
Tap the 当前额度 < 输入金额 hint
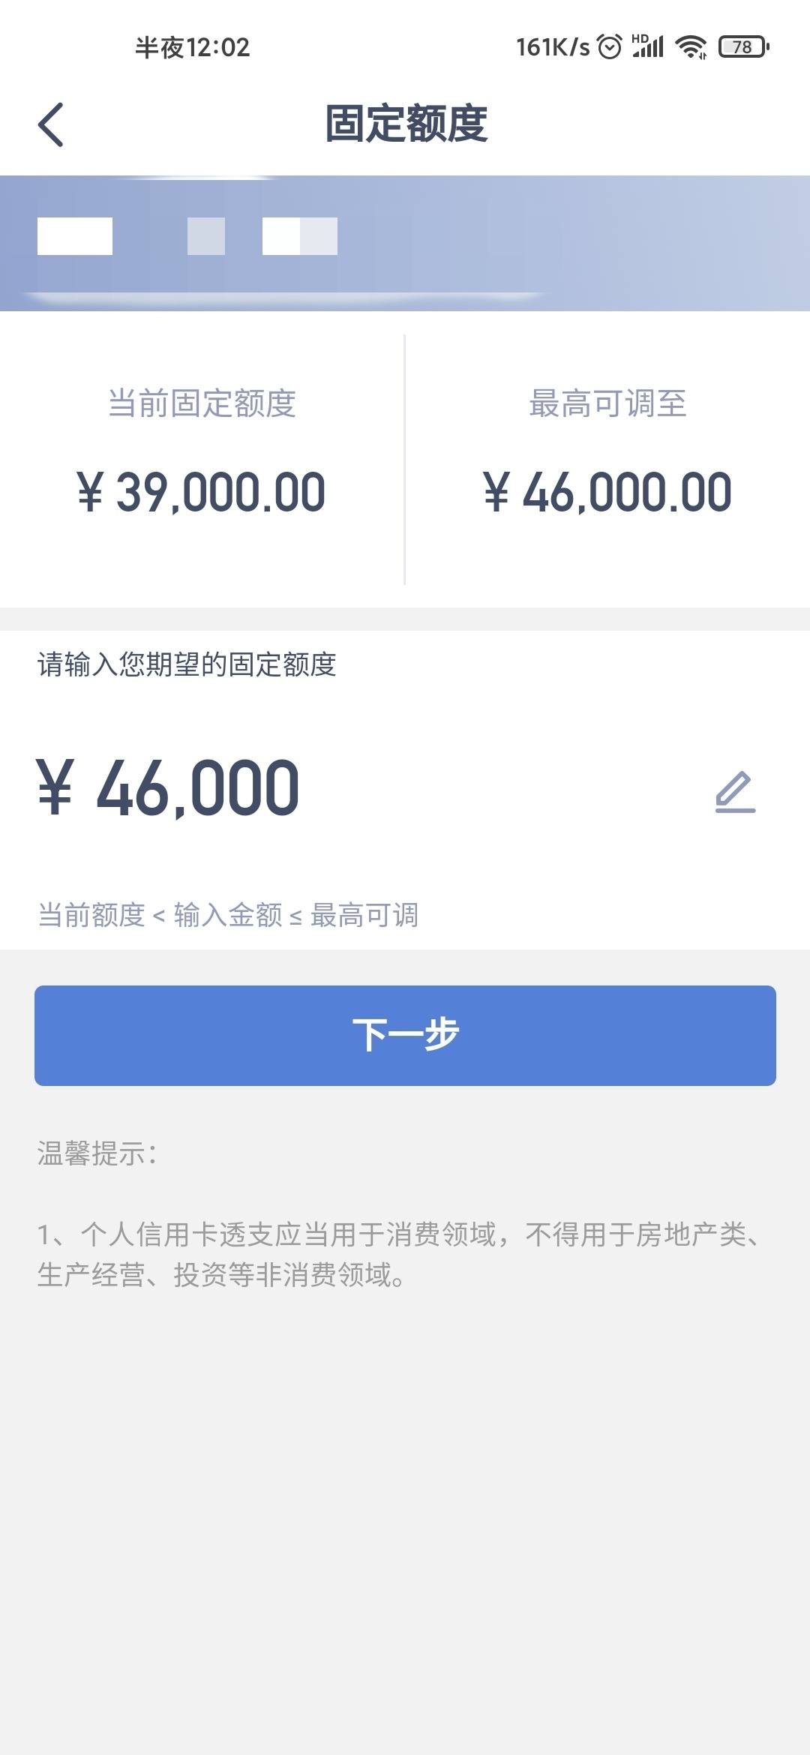(x=228, y=915)
